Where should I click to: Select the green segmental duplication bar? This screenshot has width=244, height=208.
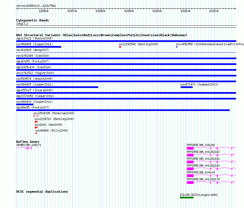pos(187,198)
